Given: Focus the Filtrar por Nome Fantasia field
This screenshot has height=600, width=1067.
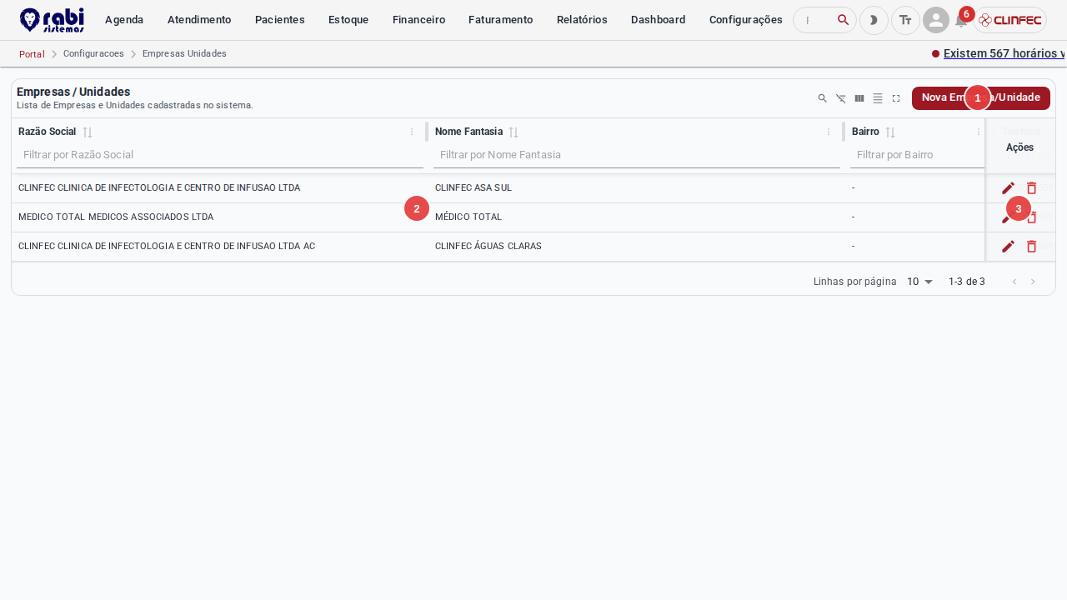Looking at the screenshot, I should pos(637,155).
